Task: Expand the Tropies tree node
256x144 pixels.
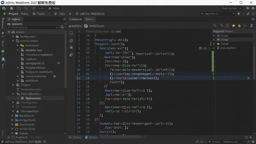Action: 12,133
